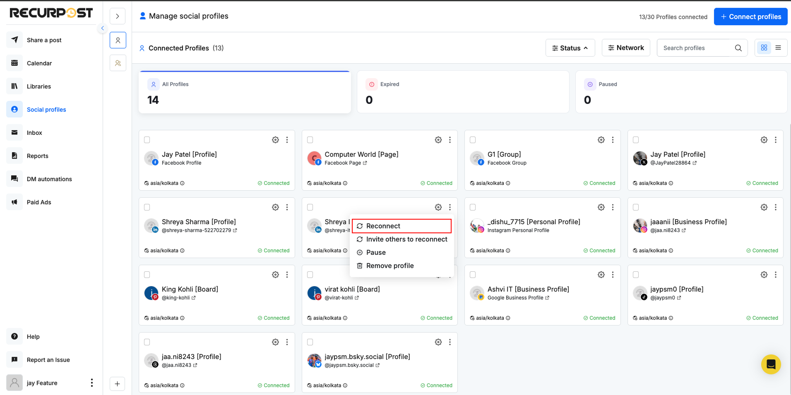Open three-dot menu on jaypsm.bsky.social card
This screenshot has width=791, height=395.
click(450, 342)
